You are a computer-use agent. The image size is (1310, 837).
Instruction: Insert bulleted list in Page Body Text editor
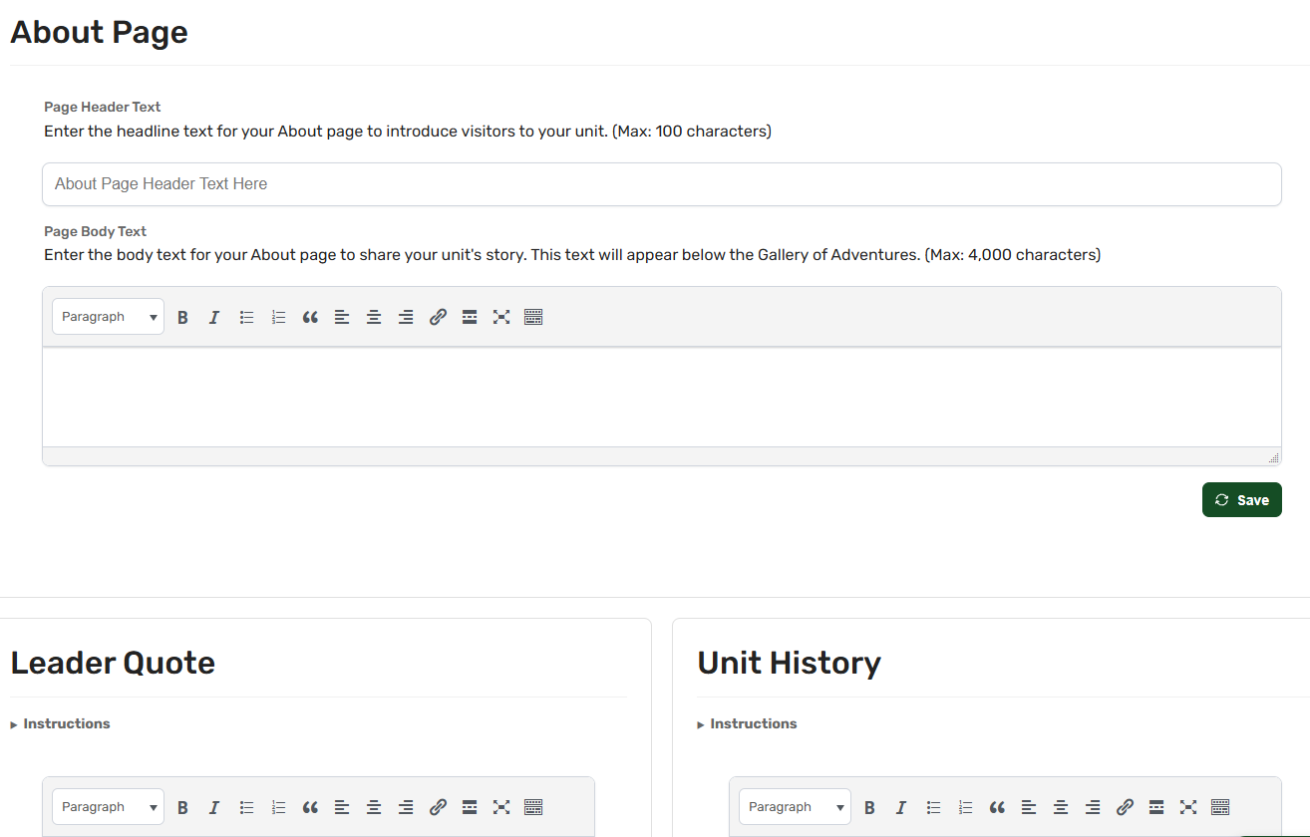(x=246, y=317)
